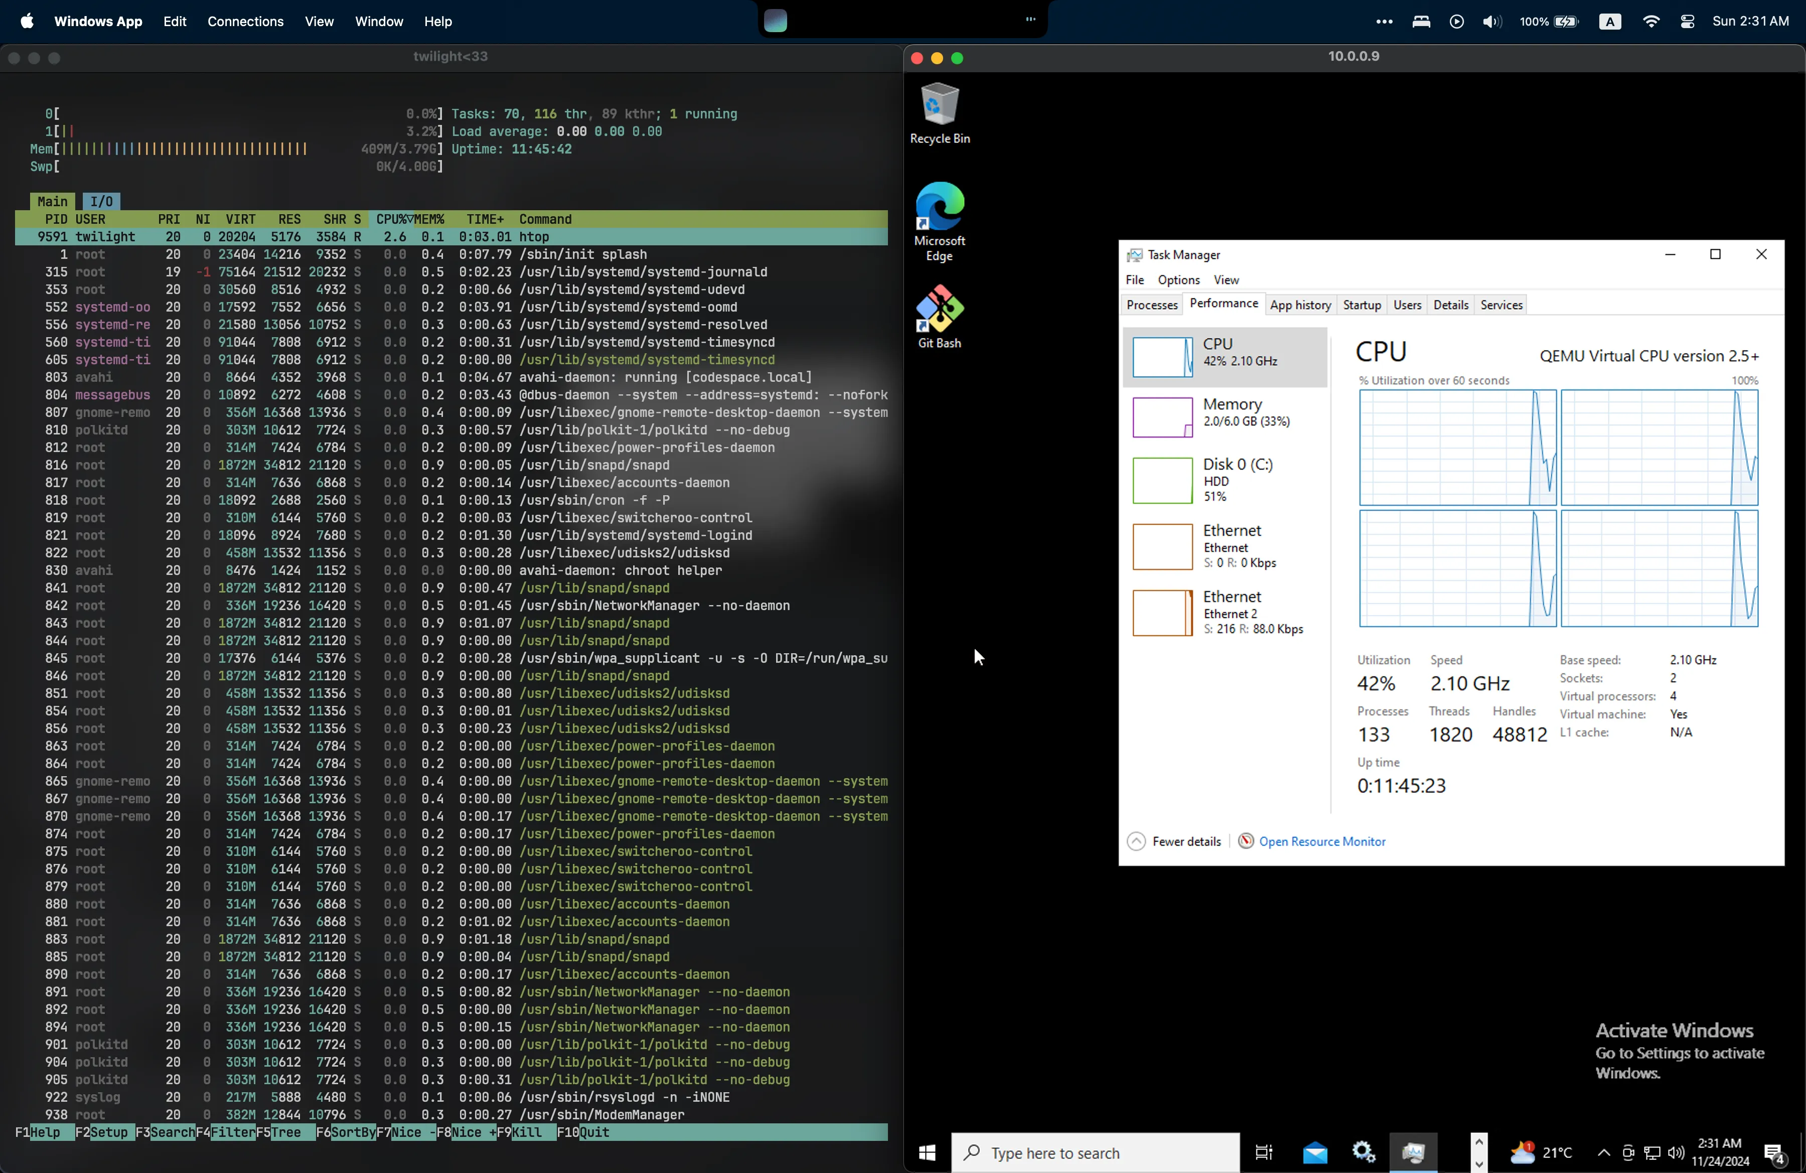Switch to the Users tab
Screen dimensions: 1806x1173
point(1407,305)
